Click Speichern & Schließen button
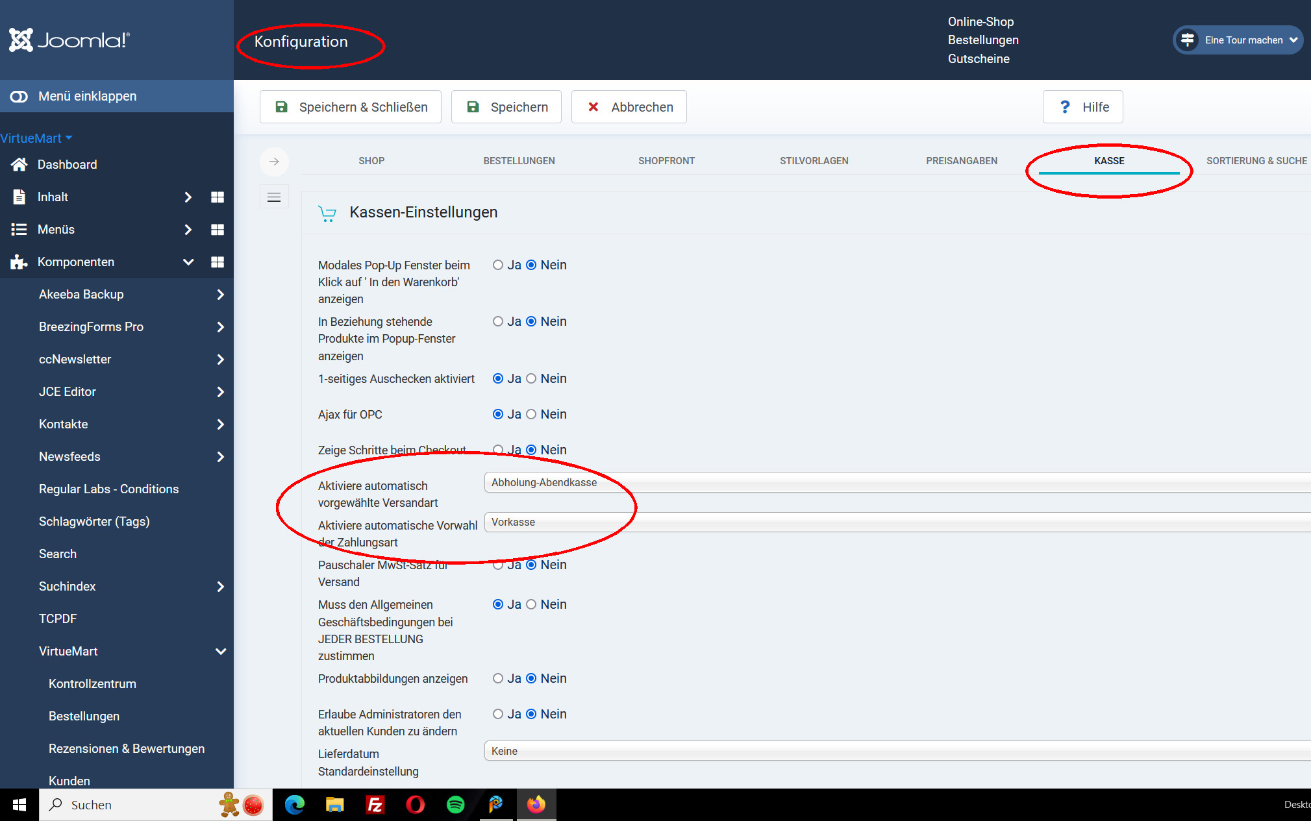 (351, 107)
